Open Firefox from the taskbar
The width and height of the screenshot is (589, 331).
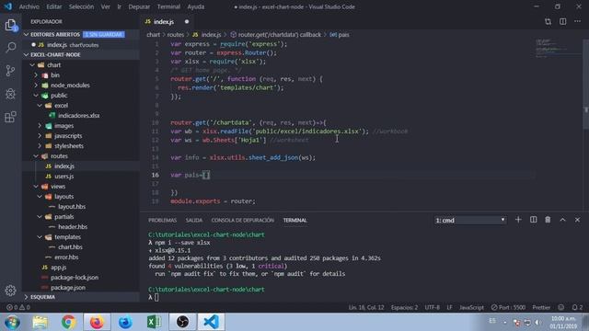click(x=97, y=322)
